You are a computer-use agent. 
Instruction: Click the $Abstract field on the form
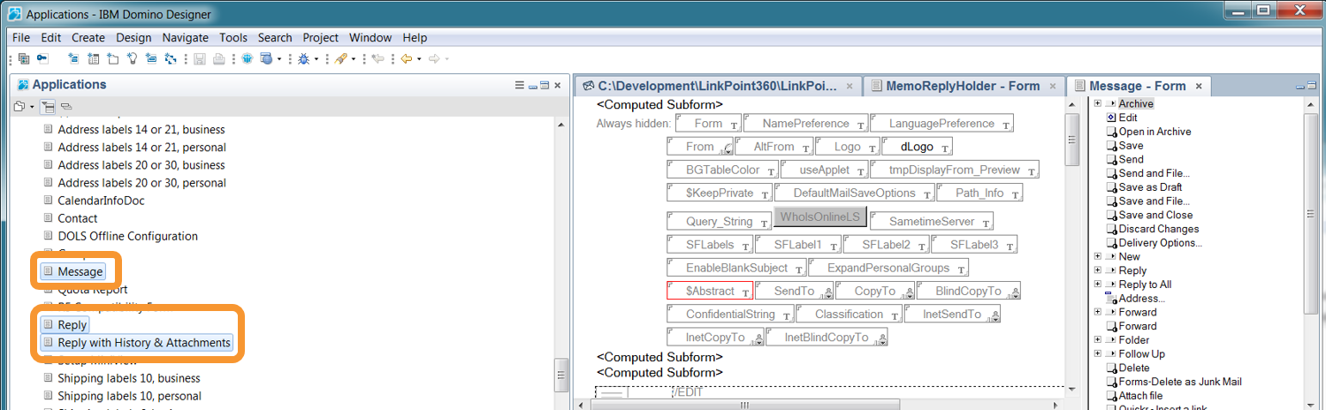coord(710,291)
